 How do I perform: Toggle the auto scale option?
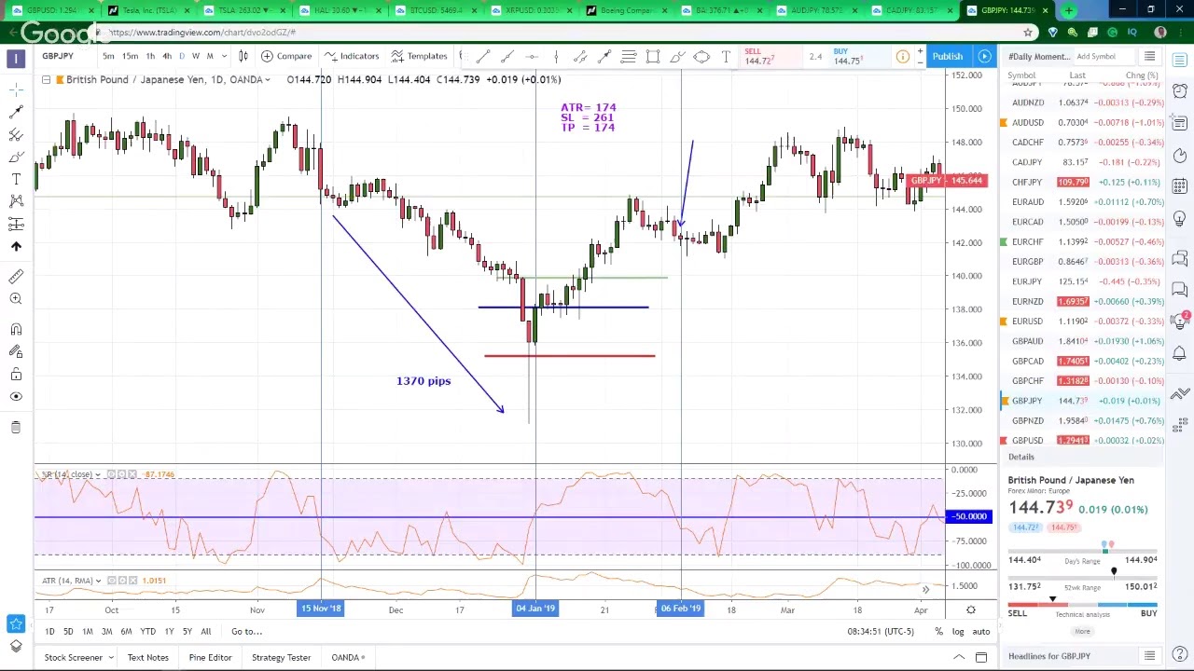click(x=980, y=632)
